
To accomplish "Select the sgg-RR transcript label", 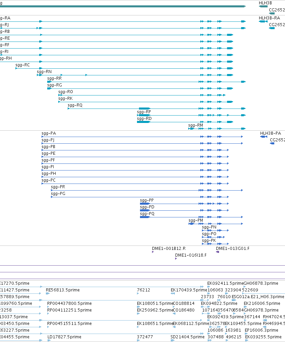I will [x=55, y=78].
